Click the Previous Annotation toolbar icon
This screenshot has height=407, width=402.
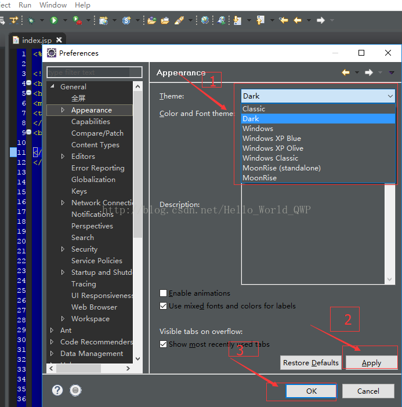(x=260, y=20)
